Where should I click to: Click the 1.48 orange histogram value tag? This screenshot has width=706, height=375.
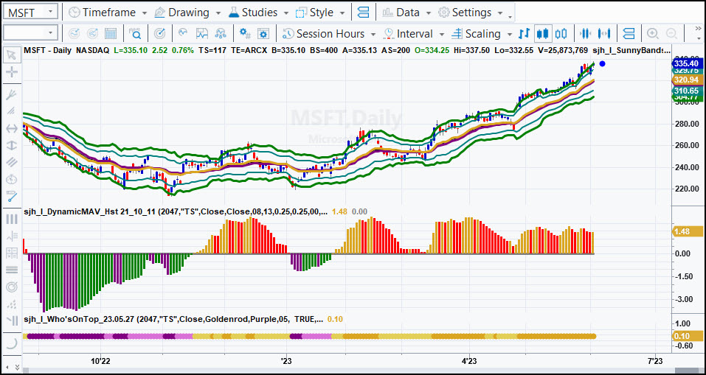click(688, 231)
